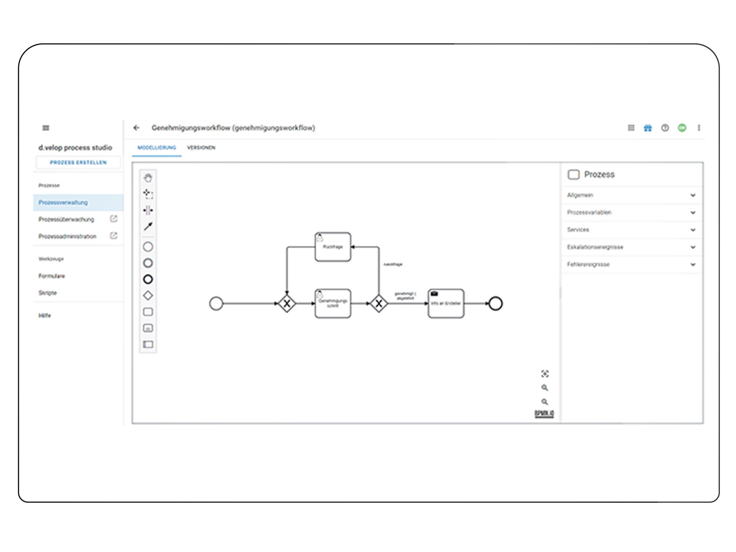The width and height of the screenshot is (736, 552).
Task: Activate the hand tool
Action: [x=148, y=178]
